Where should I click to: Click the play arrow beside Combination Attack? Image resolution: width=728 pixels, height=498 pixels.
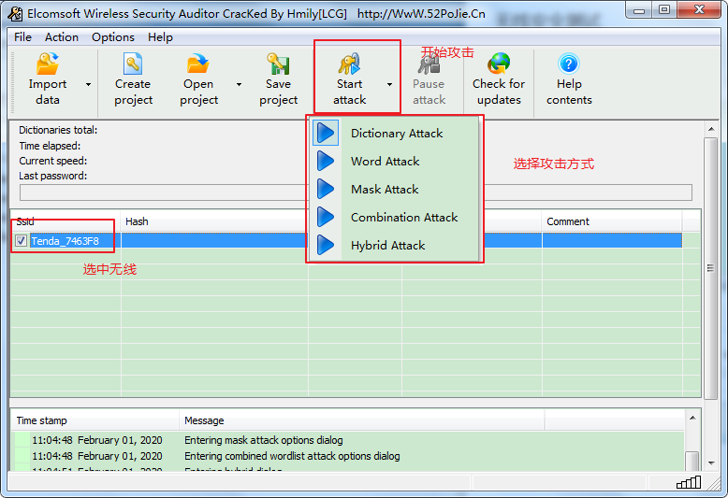(x=326, y=217)
